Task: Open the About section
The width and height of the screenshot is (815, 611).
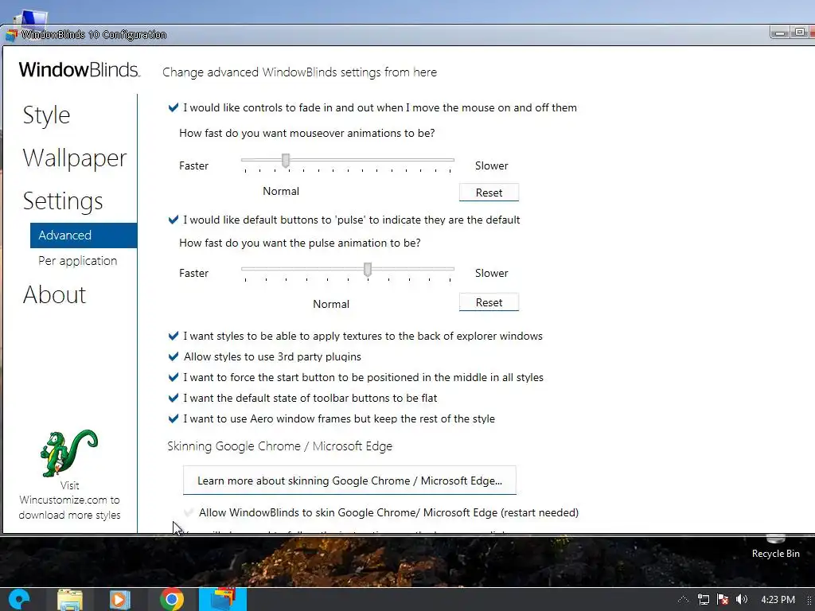Action: coord(54,294)
